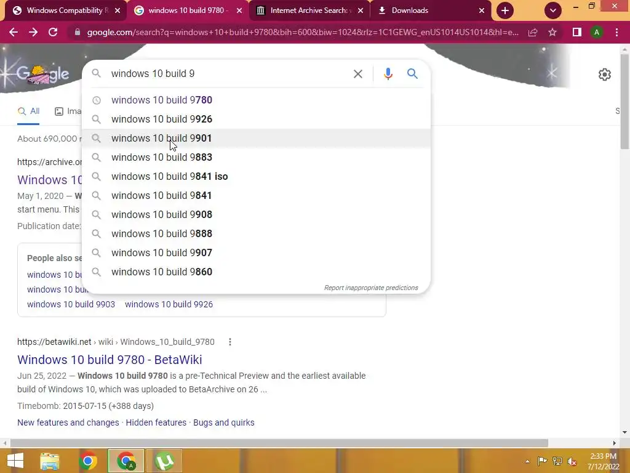630x473 pixels.
Task: Click the browser back arrow
Action: tap(14, 32)
